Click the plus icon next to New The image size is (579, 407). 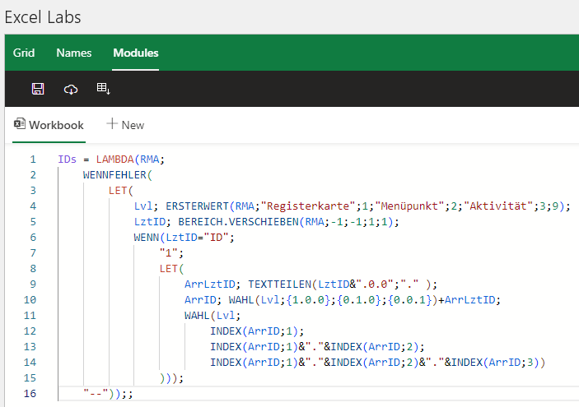pyautogui.click(x=112, y=123)
